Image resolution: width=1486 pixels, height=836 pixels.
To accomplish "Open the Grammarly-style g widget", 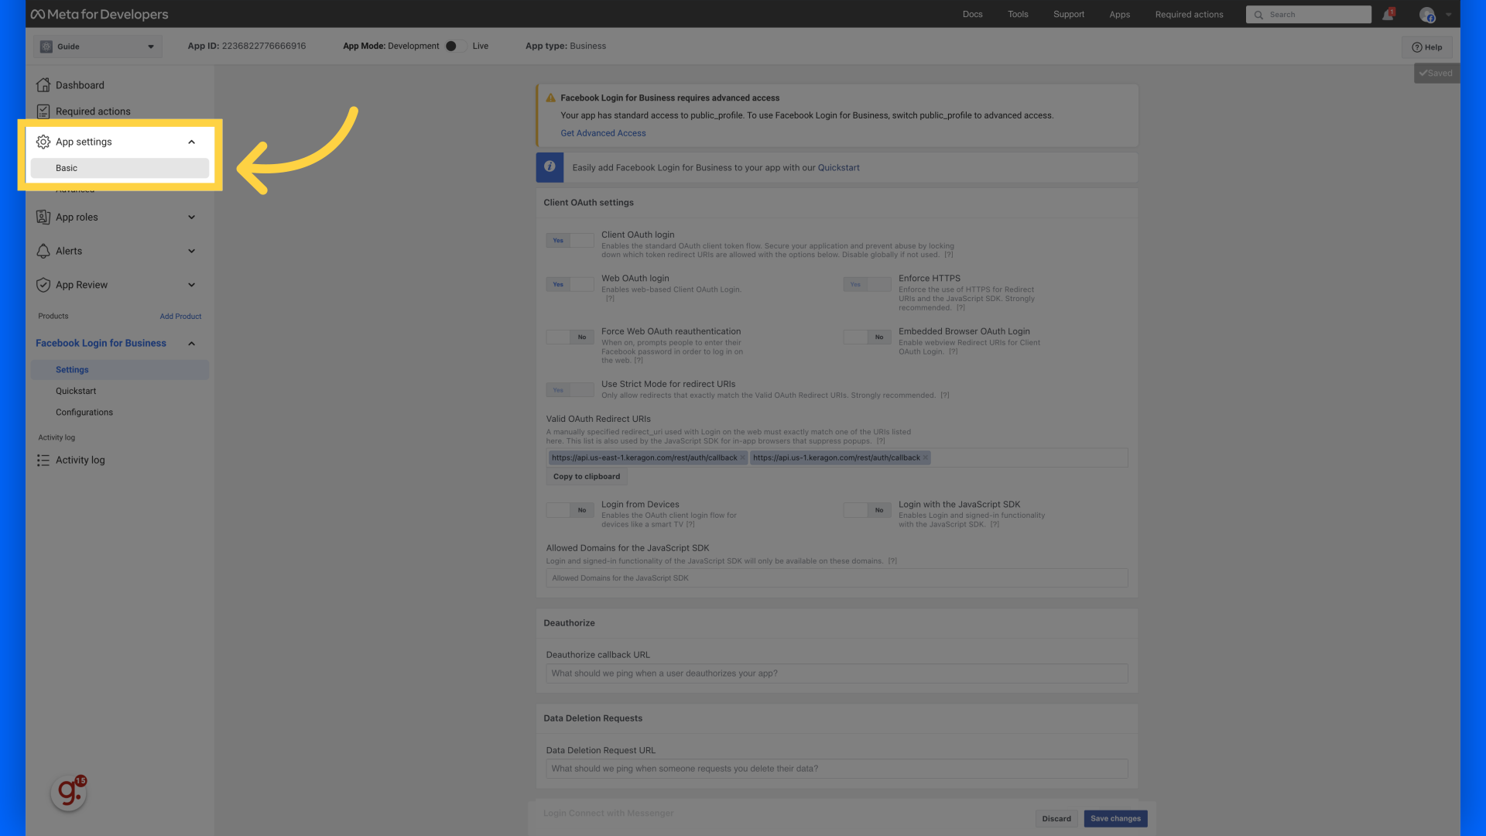I will 68,793.
